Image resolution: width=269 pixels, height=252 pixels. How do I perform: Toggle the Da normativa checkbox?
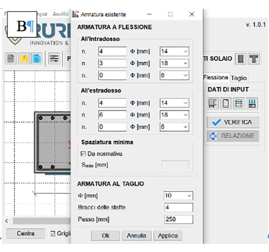[x=83, y=154]
